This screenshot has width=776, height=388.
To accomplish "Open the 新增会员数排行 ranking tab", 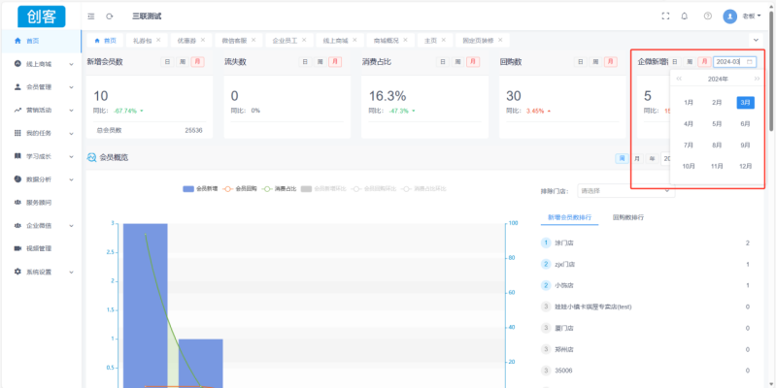I will [x=569, y=217].
